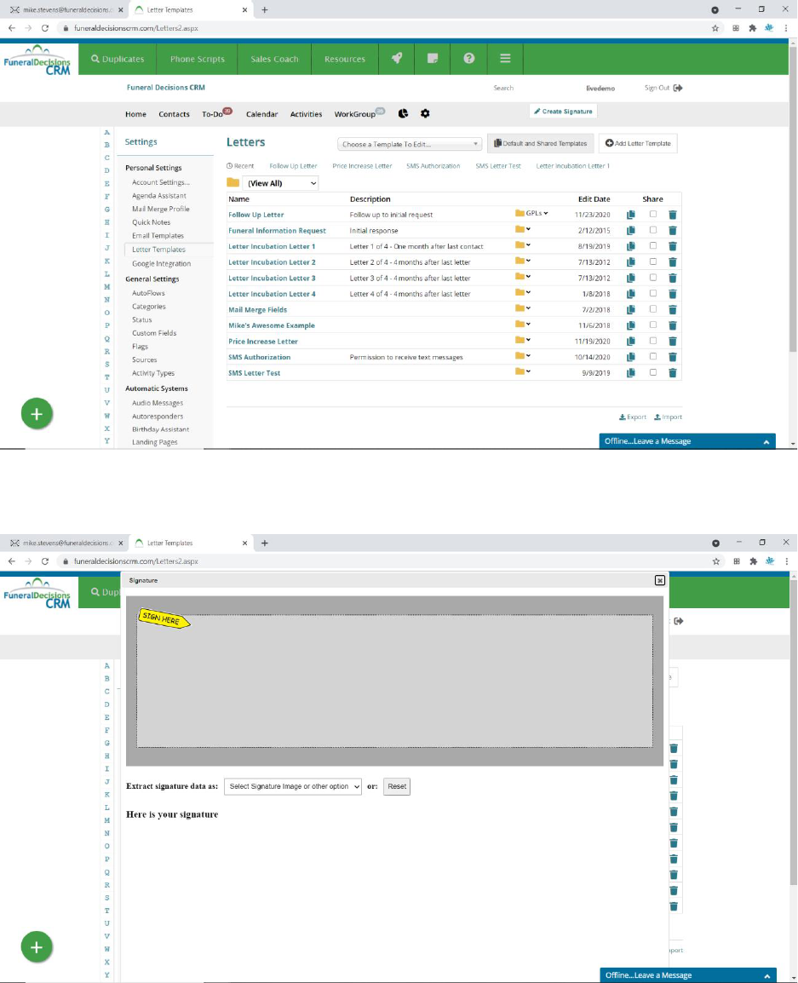The image size is (798, 983).
Task: Click inside the gray signature pad area
Action: click(x=395, y=681)
